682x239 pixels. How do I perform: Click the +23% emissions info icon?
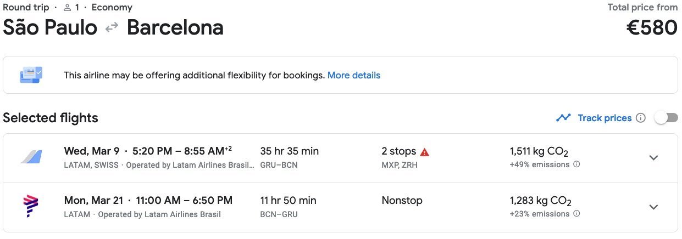tap(576, 214)
